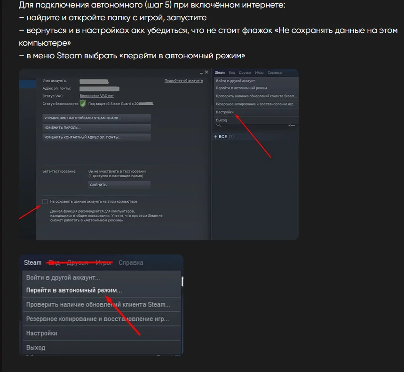
Task: Open the 'Друзья' menu in upper screenshot
Action: tap(245, 72)
